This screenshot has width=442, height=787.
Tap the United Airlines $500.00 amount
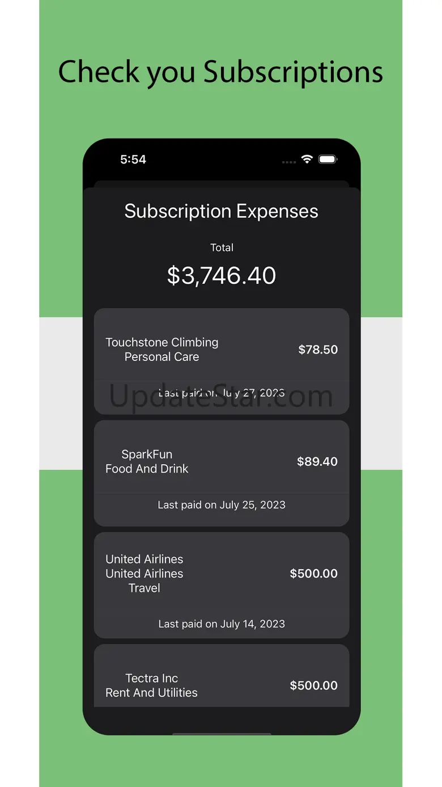pos(313,574)
